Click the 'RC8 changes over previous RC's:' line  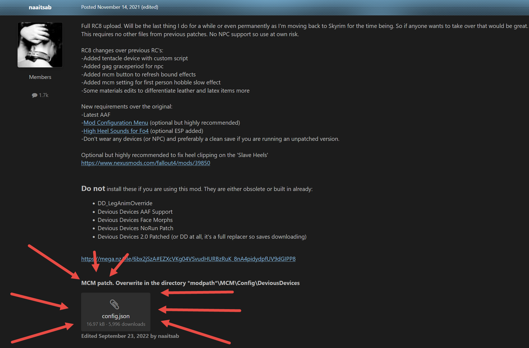click(x=122, y=50)
